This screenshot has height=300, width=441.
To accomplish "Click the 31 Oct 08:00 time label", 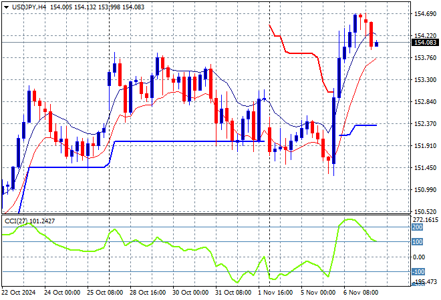I will click(x=233, y=293).
